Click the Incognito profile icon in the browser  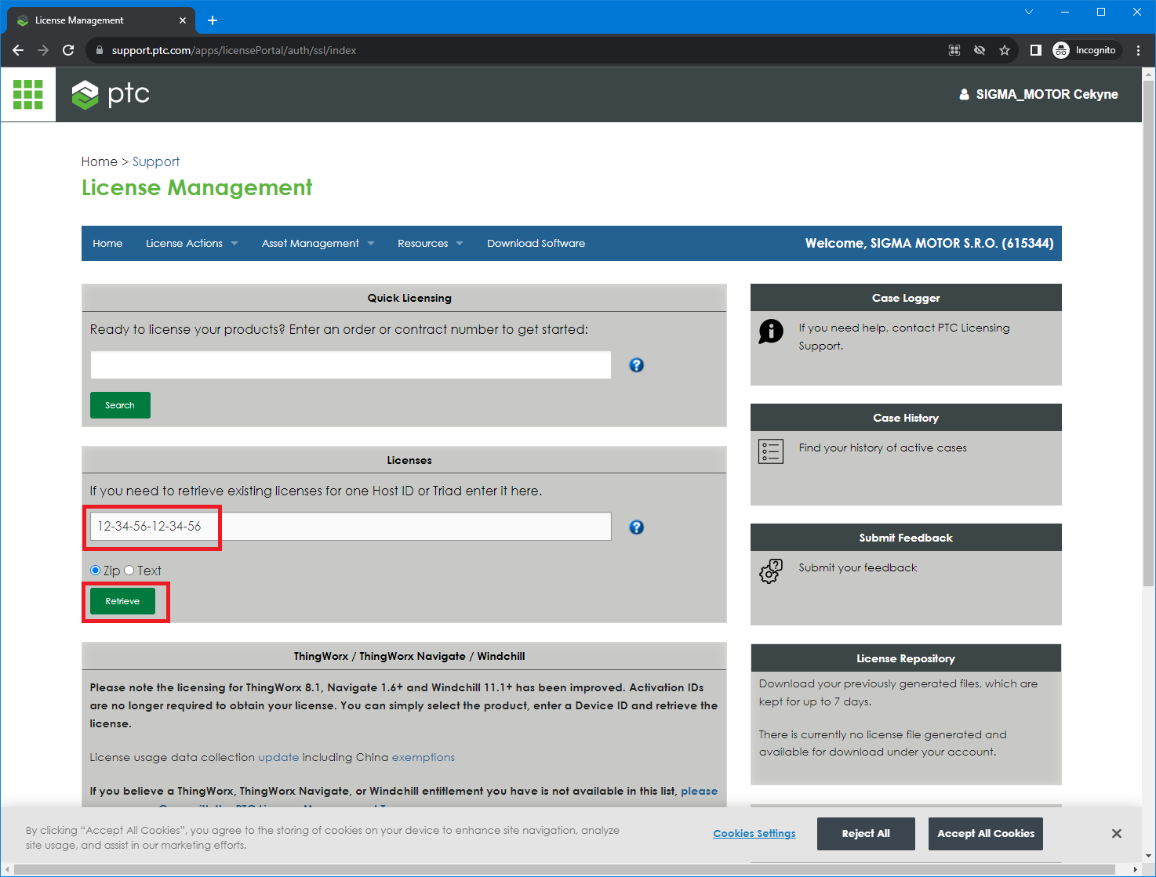coord(1061,49)
